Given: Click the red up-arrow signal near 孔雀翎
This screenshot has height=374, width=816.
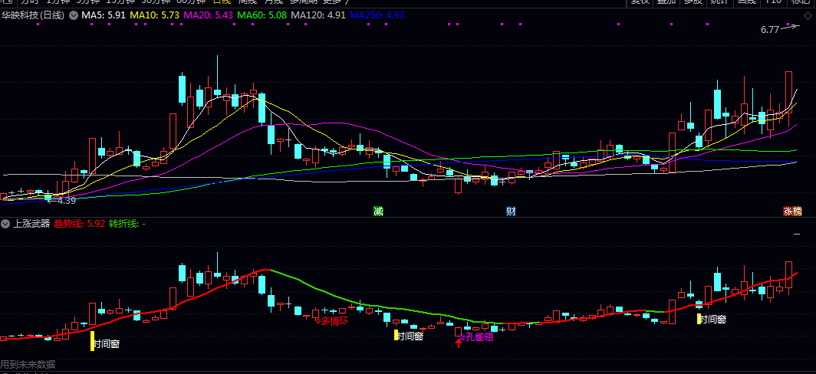Looking at the screenshot, I should (459, 341).
